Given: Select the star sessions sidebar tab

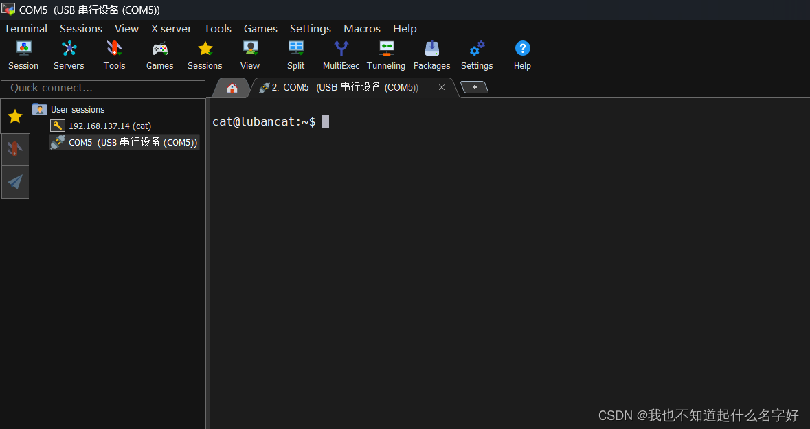Looking at the screenshot, I should pos(15,116).
